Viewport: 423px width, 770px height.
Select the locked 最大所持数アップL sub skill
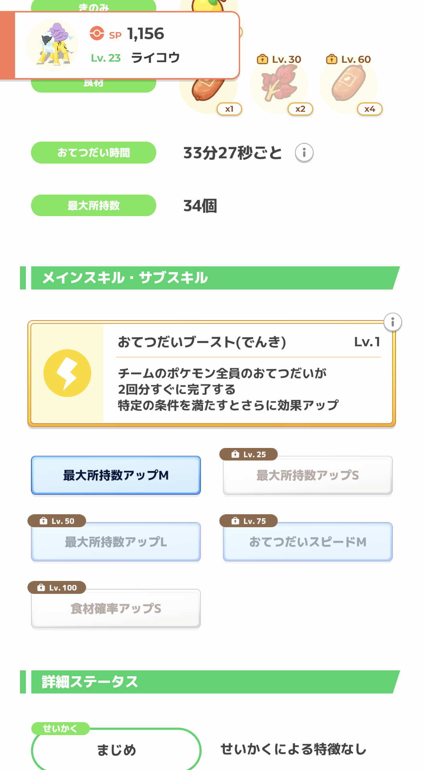pyautogui.click(x=116, y=542)
